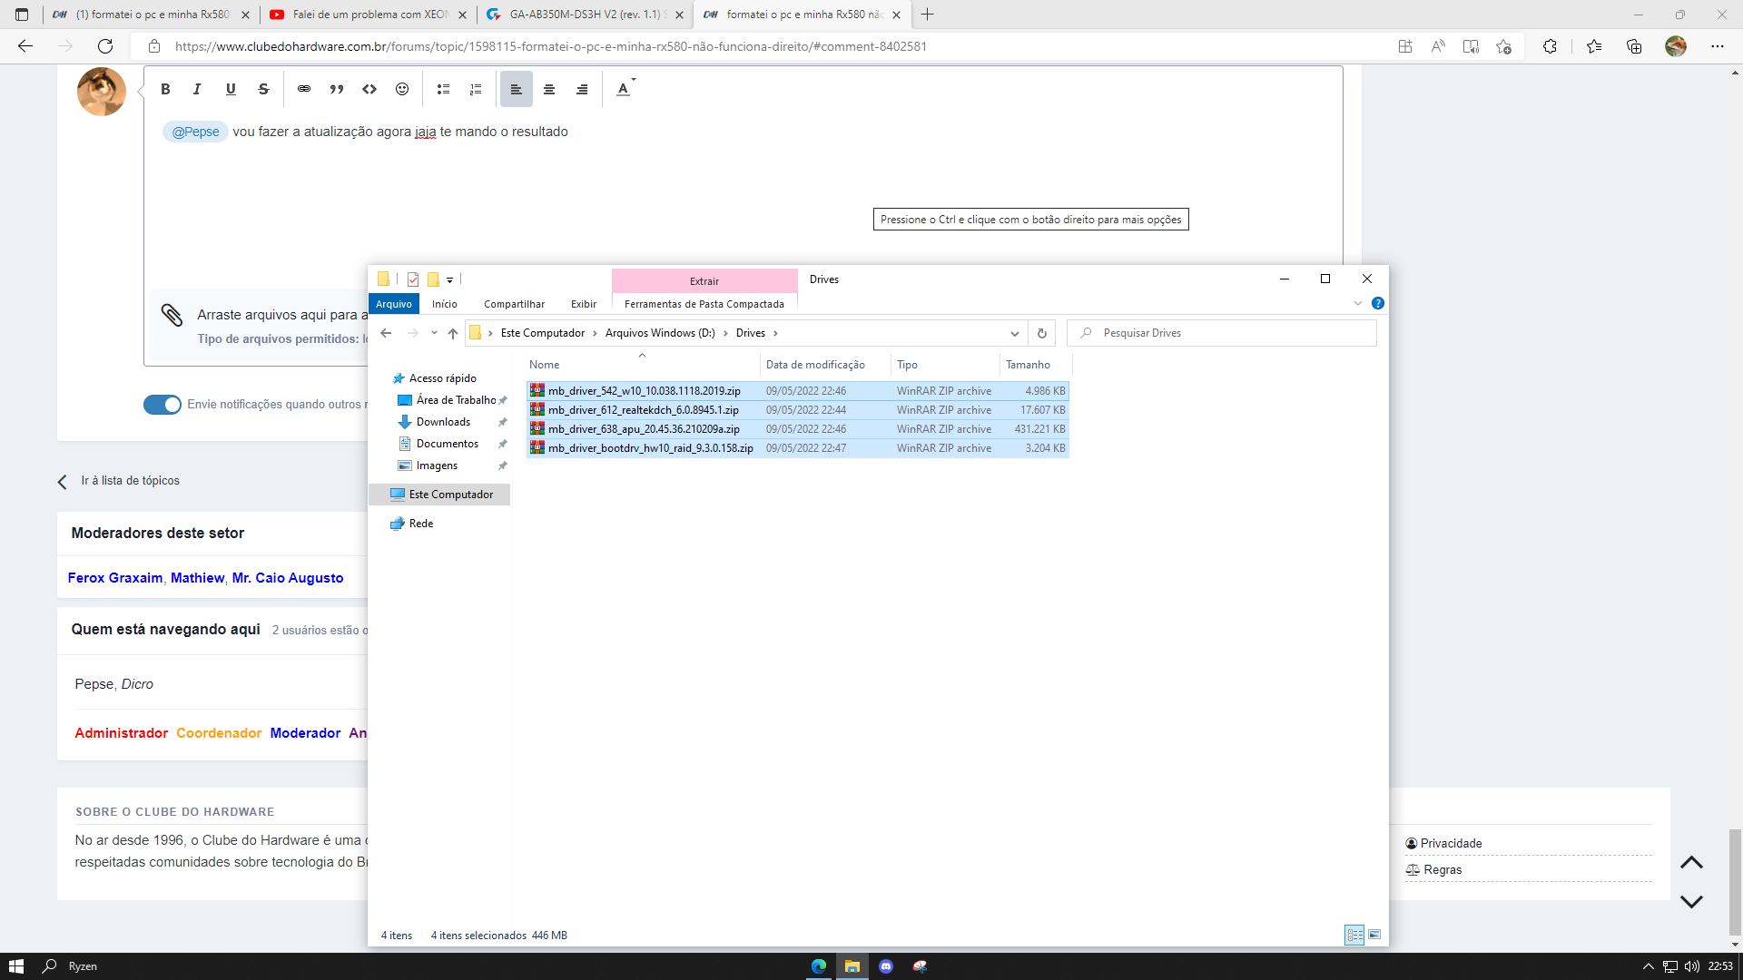Go back in File Explorer
This screenshot has height=980, width=1743.
click(386, 333)
